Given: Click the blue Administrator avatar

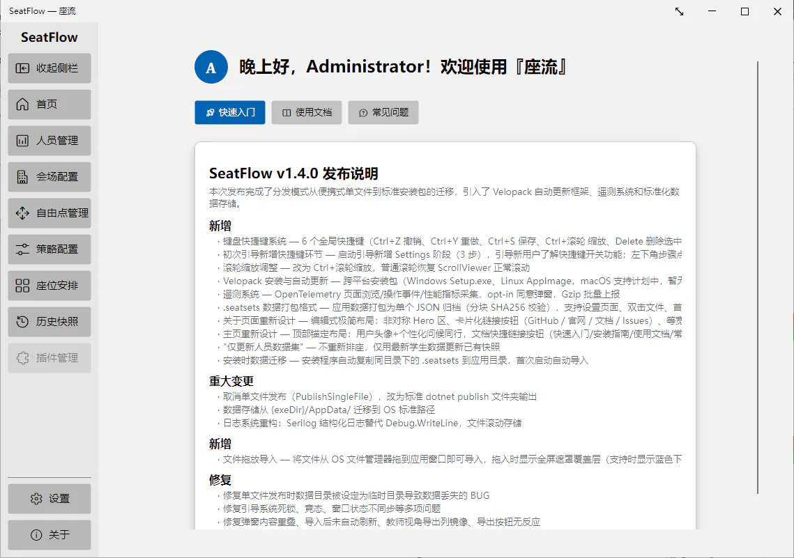Looking at the screenshot, I should (x=211, y=67).
